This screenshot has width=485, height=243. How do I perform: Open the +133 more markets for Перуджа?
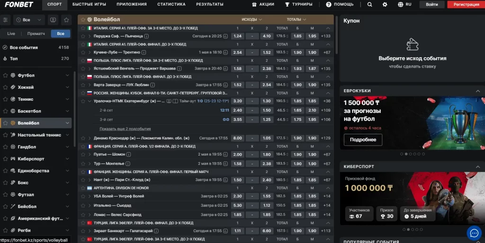click(325, 36)
